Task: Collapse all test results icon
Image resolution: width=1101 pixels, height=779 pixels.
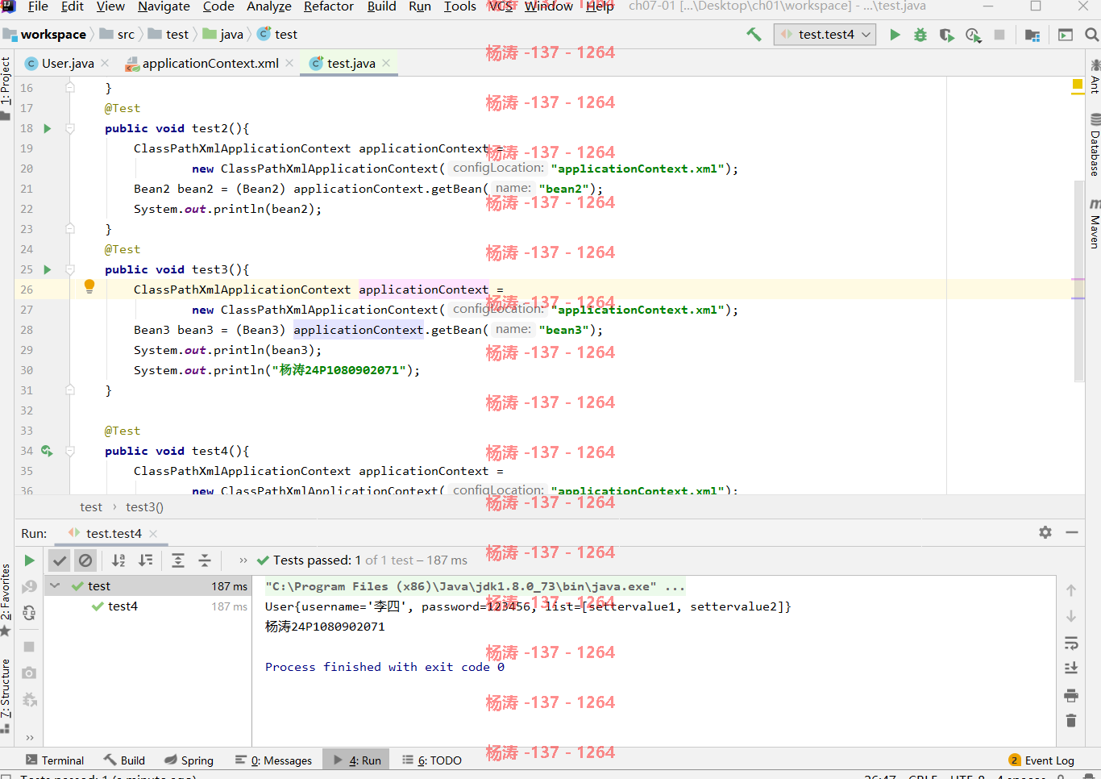Action: 205,560
